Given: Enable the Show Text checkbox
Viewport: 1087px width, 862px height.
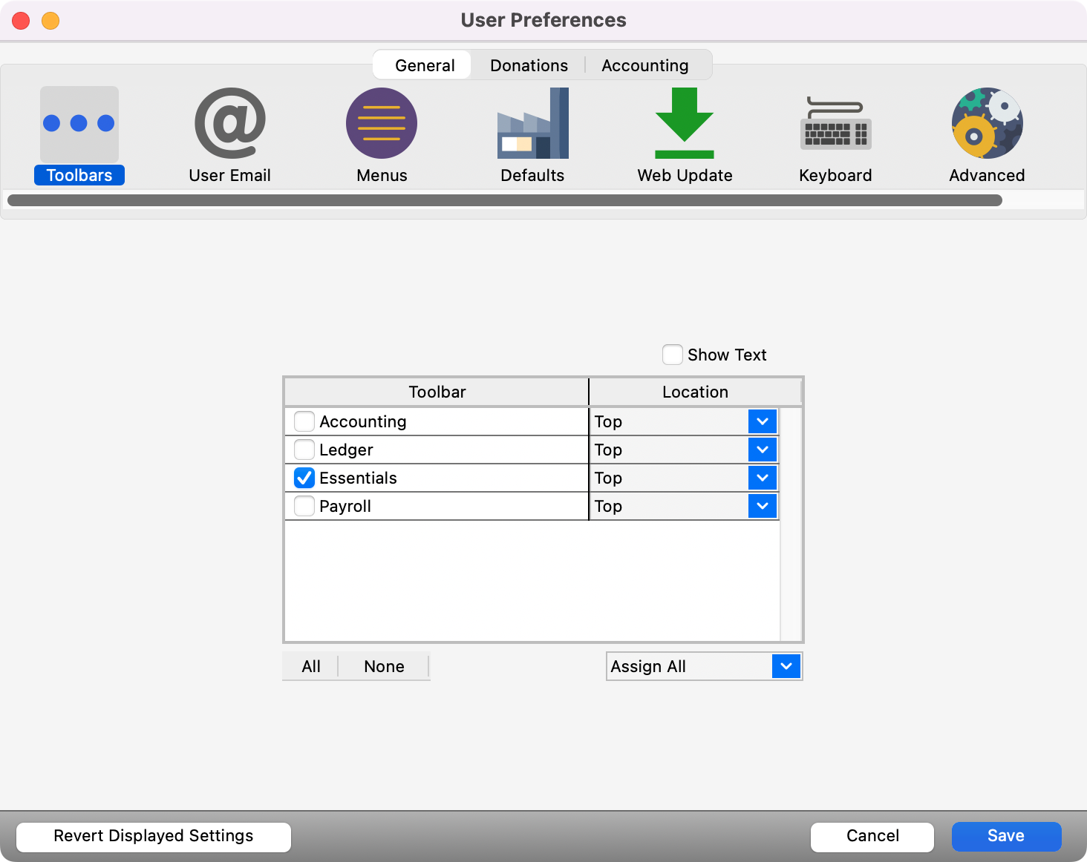Looking at the screenshot, I should click(673, 355).
